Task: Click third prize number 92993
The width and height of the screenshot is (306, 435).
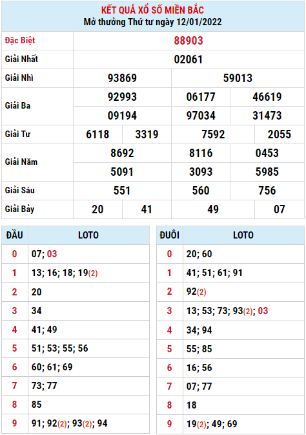Action: point(122,97)
